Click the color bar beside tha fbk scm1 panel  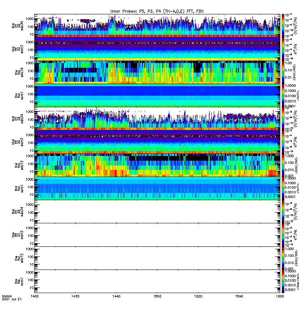pyautogui.click(x=283, y=95)
